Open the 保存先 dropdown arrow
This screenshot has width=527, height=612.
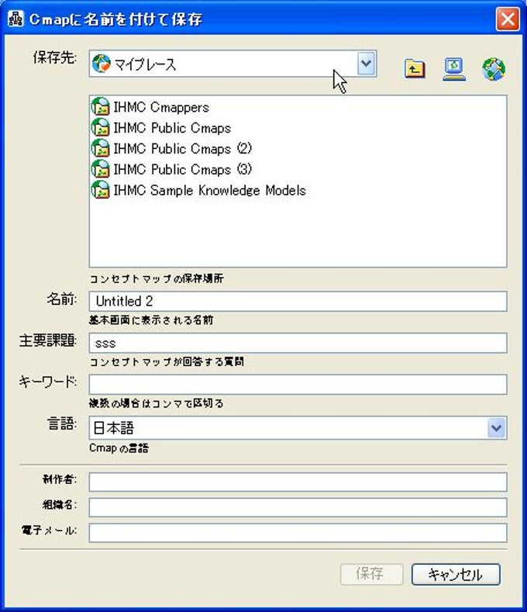pos(366,64)
